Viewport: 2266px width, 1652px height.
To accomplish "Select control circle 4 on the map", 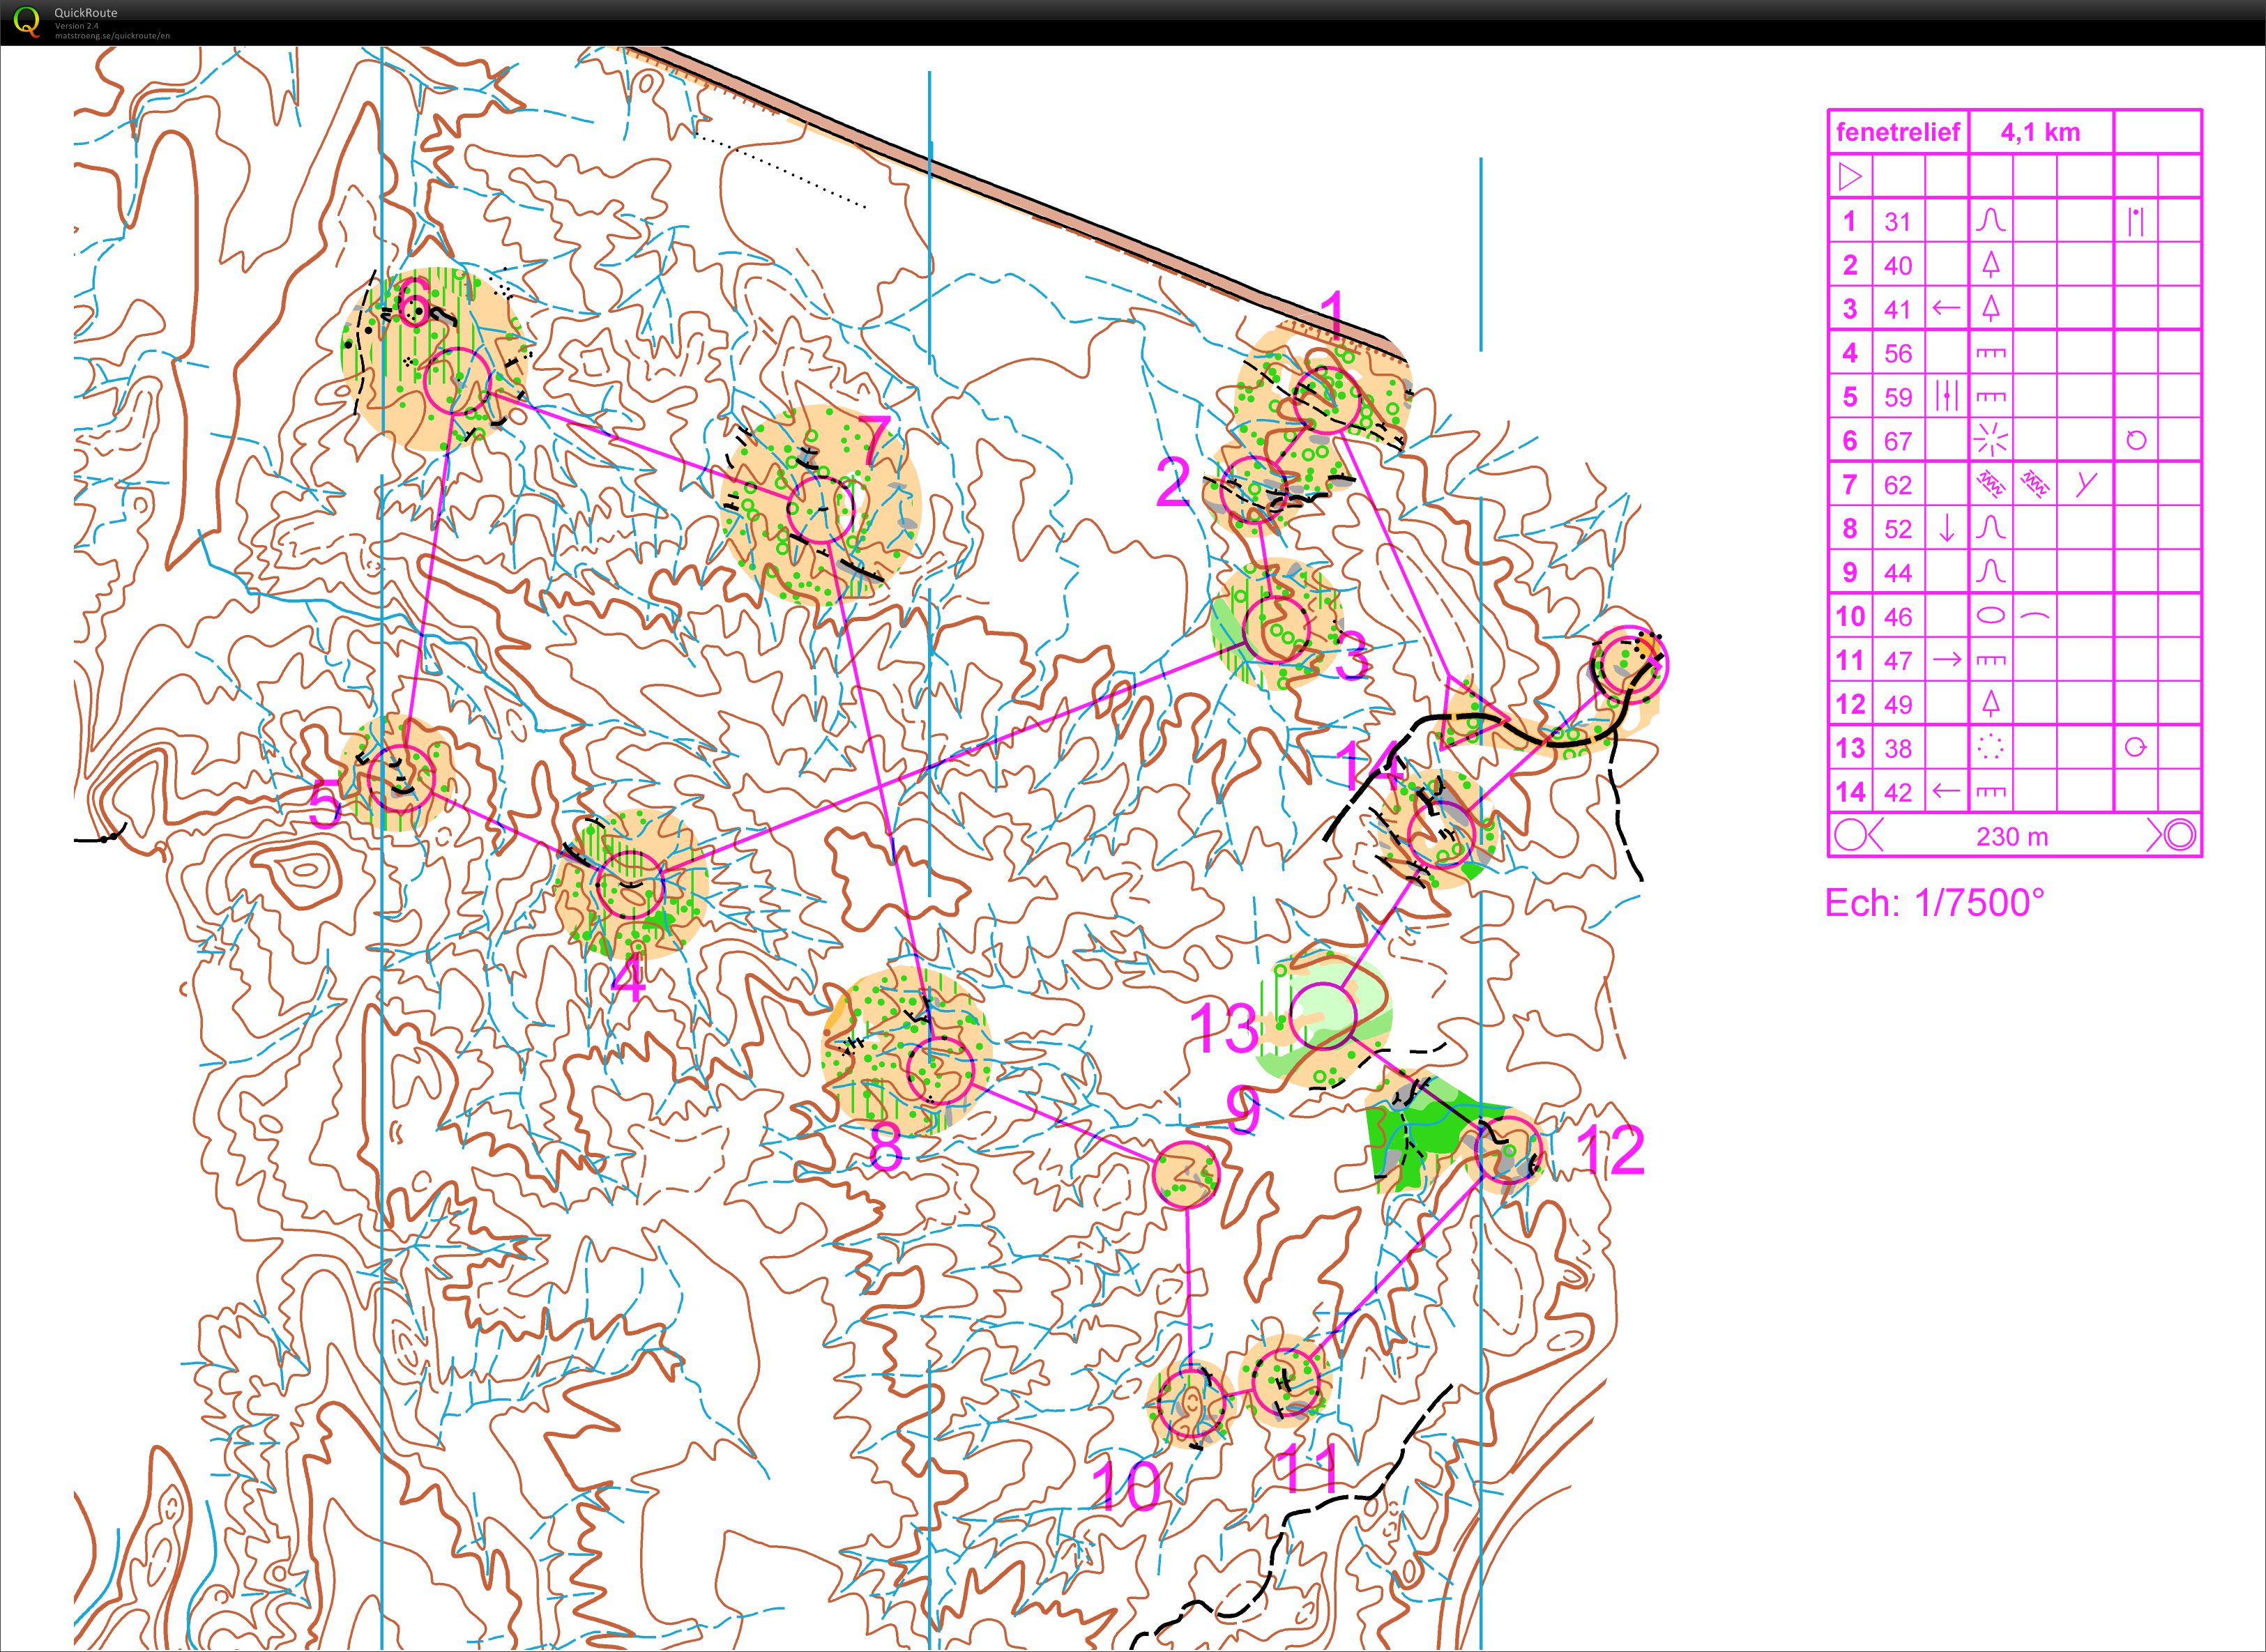I will pyautogui.click(x=630, y=884).
